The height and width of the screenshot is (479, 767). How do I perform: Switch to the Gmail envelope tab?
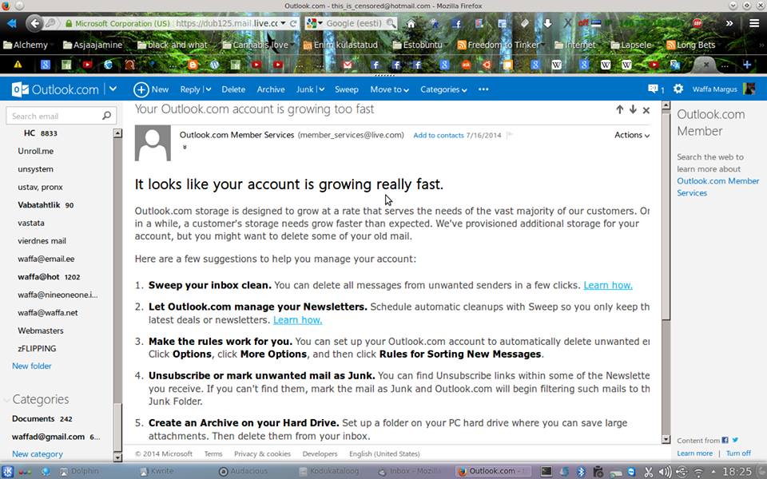coord(348,65)
